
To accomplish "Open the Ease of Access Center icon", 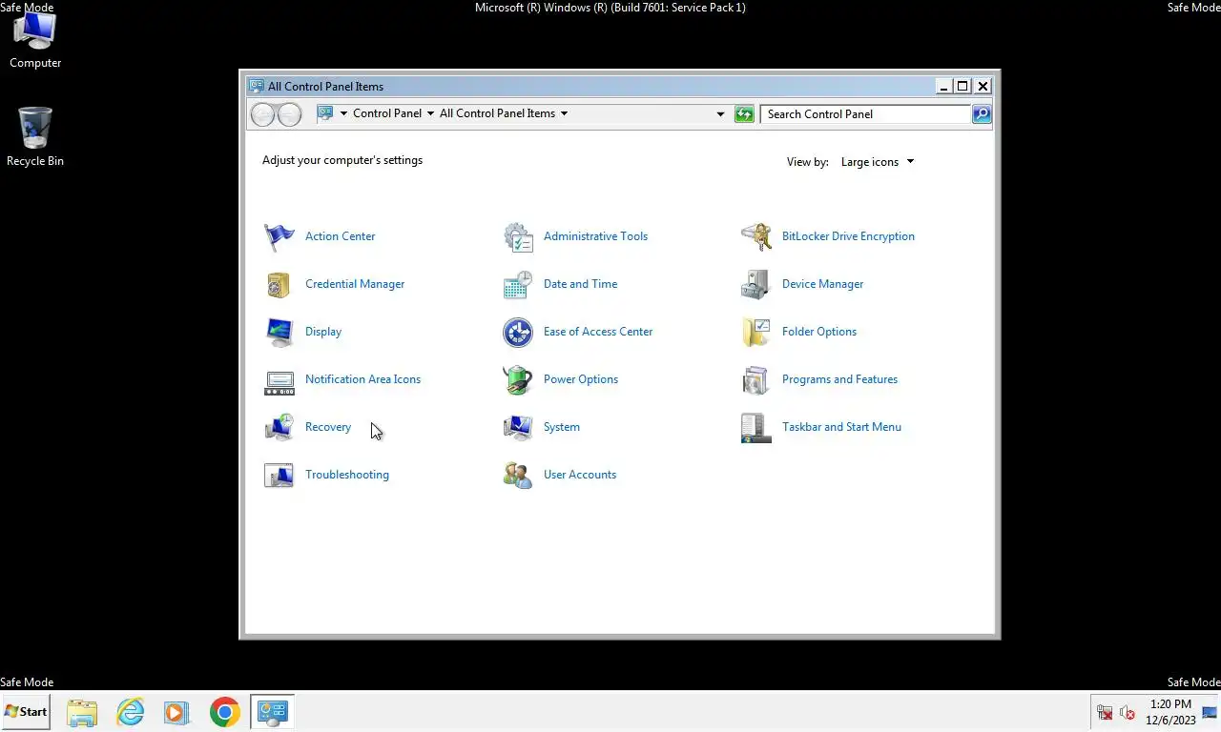I will [518, 332].
